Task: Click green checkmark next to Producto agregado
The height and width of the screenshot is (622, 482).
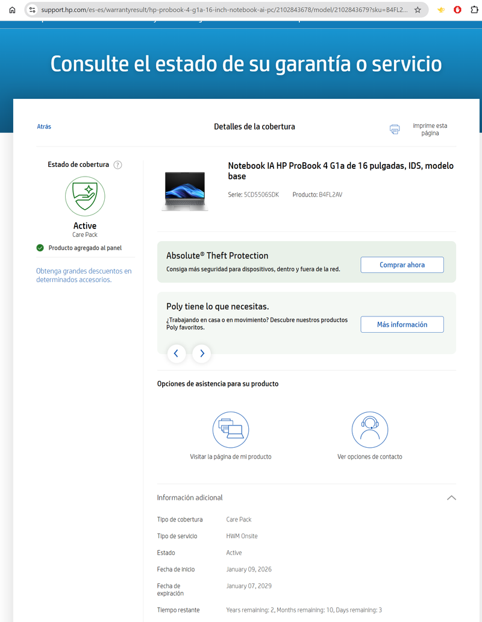Action: point(40,248)
